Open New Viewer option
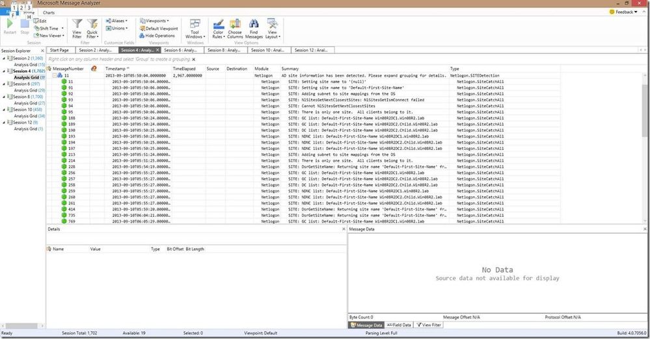Screen dimensions: 650x339 pyautogui.click(x=49, y=36)
